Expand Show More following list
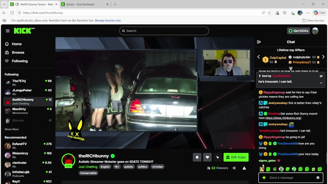The height and width of the screenshot is (184, 328). click(x=12, y=129)
